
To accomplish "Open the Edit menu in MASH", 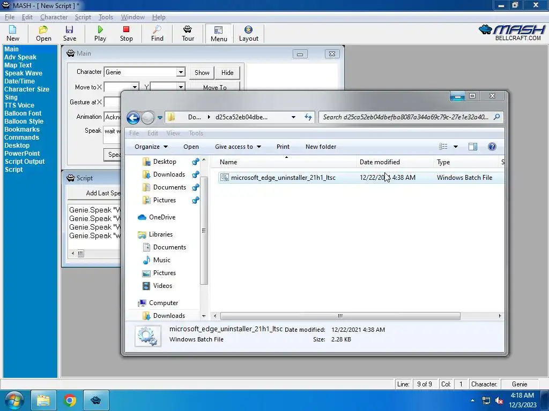I will tap(27, 17).
